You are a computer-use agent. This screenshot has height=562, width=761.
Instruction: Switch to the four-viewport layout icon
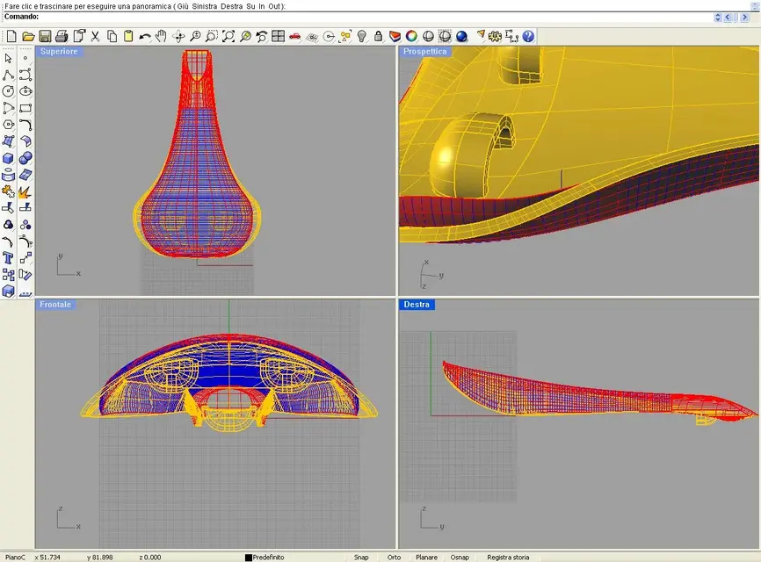tap(278, 36)
